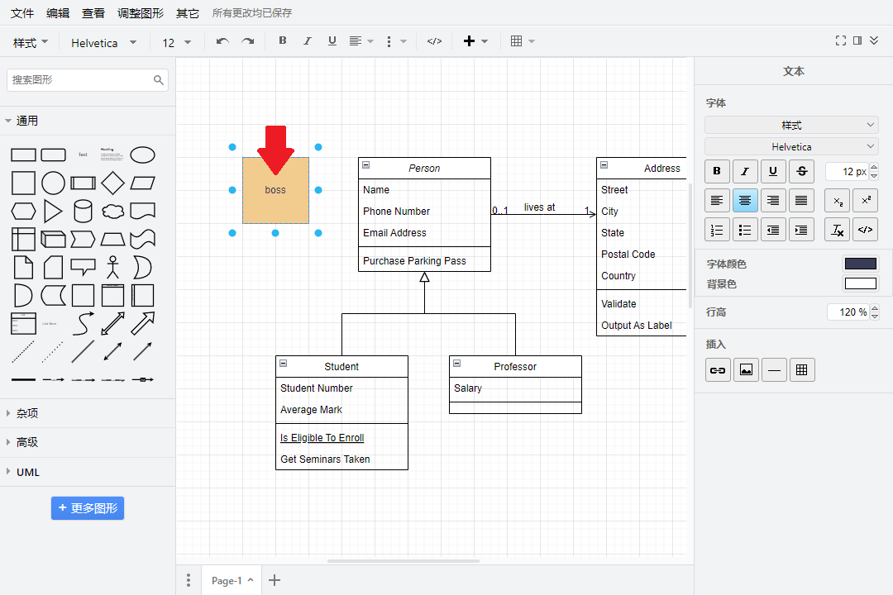Image resolution: width=893 pixels, height=595 pixels.
Task: Toggle strikethrough in text panel
Action: coord(801,172)
